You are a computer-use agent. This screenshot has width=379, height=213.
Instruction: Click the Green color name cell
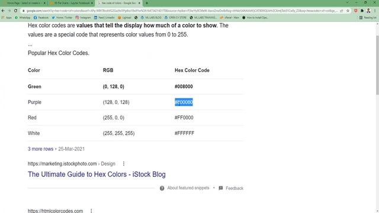tap(34, 86)
